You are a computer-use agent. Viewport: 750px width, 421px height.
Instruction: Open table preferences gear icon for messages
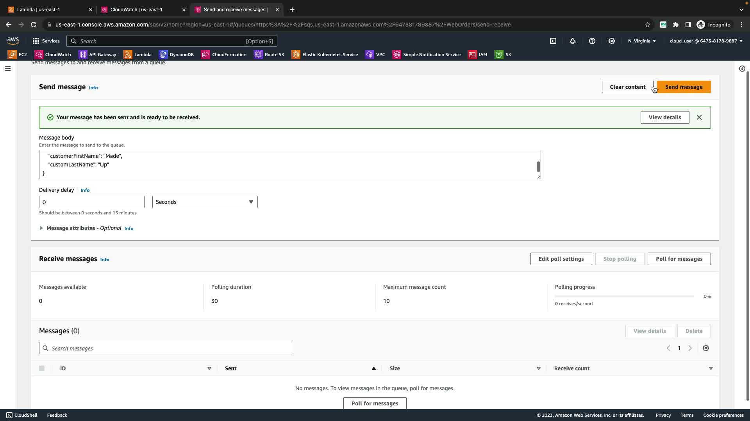(706, 348)
